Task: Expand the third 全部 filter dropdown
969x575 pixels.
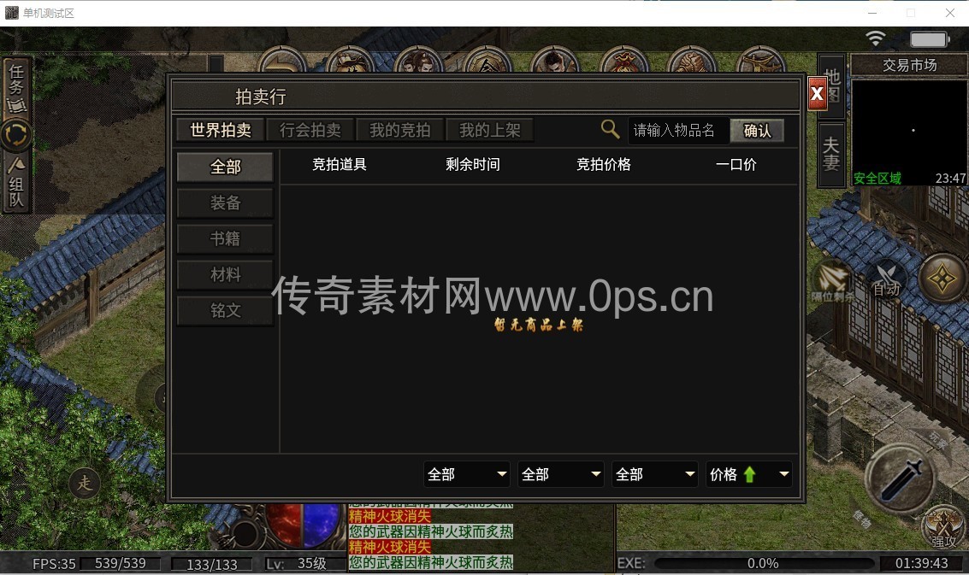Action: pyautogui.click(x=654, y=474)
